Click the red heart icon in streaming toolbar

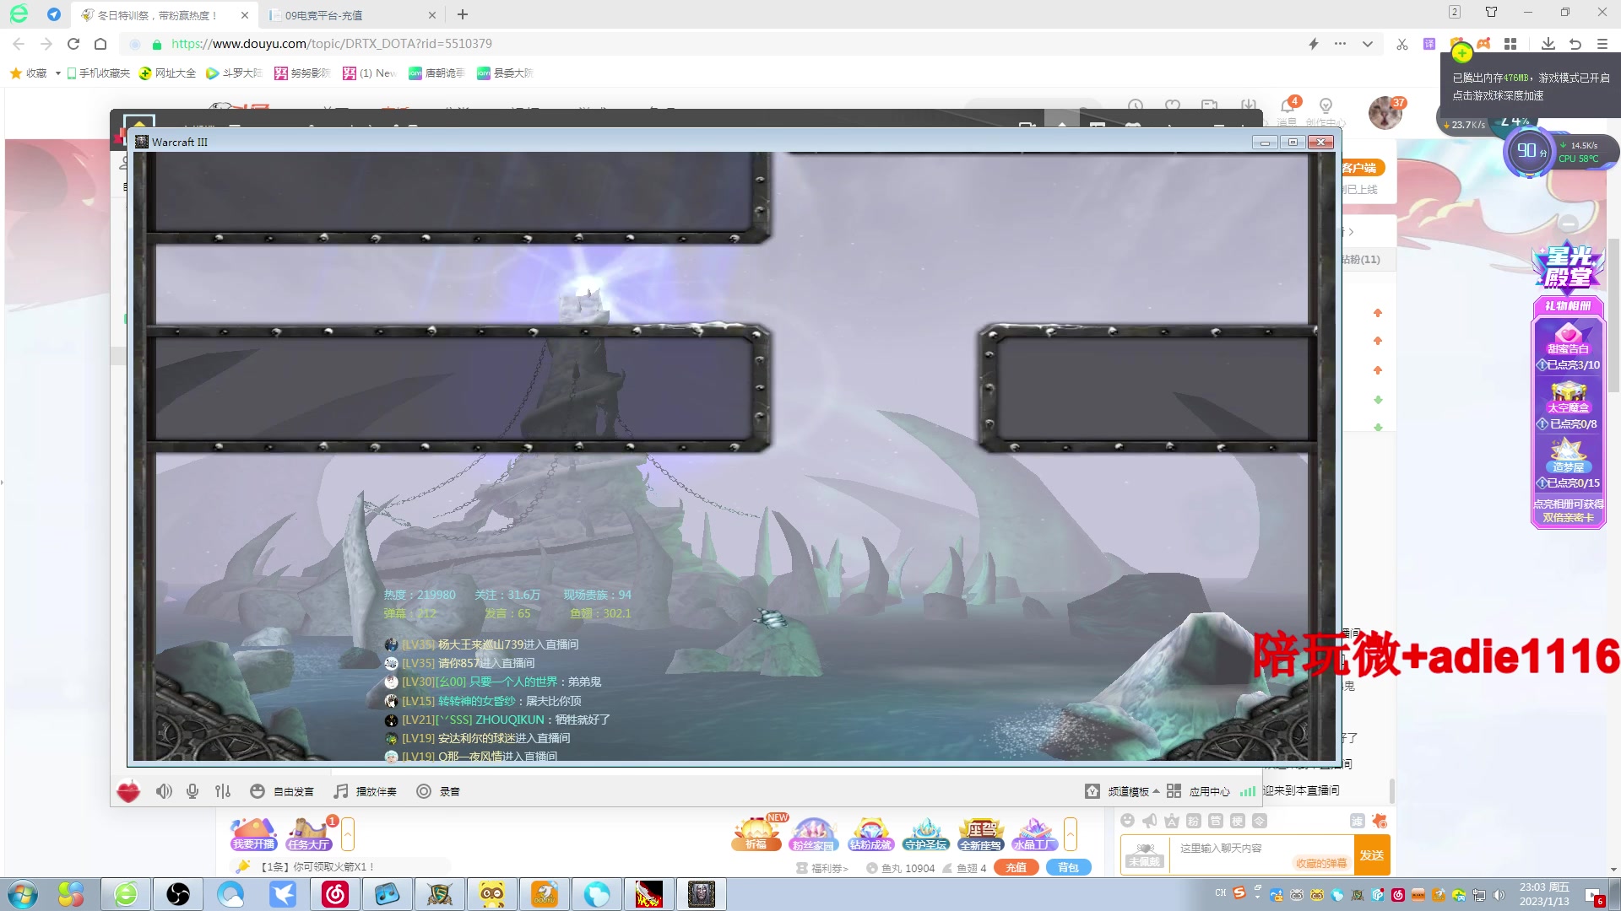(x=128, y=792)
